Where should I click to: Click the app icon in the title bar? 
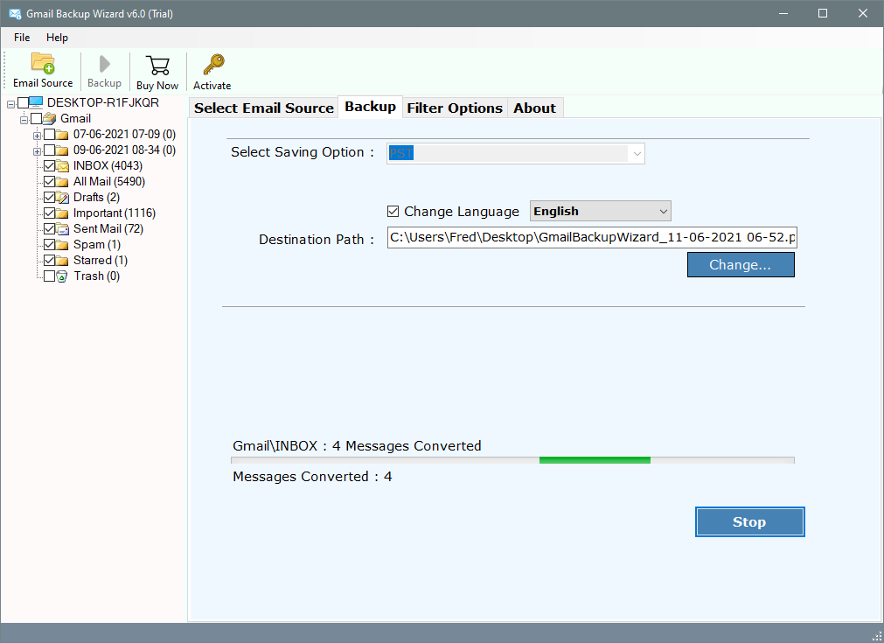coord(15,13)
